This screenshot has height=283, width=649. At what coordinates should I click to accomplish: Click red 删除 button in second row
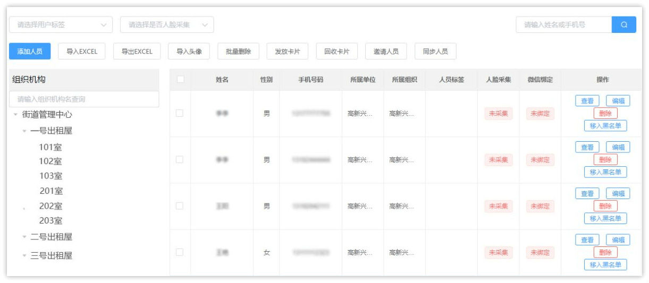point(605,159)
